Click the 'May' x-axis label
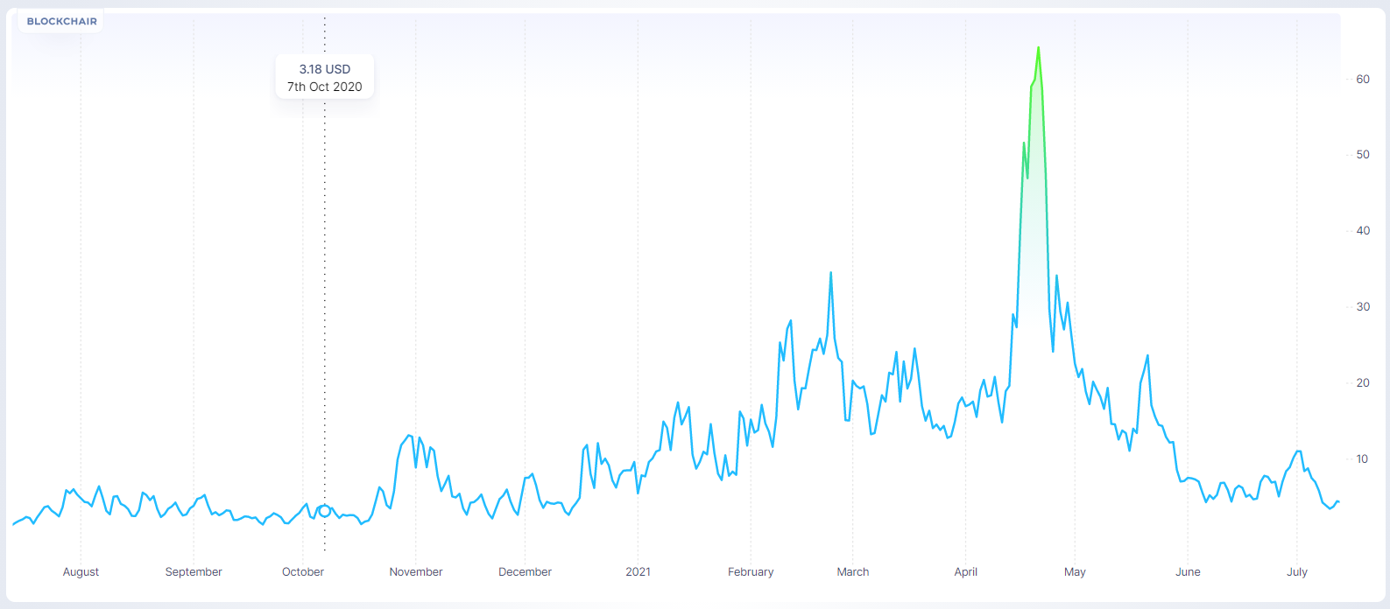The image size is (1390, 609). pos(1075,572)
